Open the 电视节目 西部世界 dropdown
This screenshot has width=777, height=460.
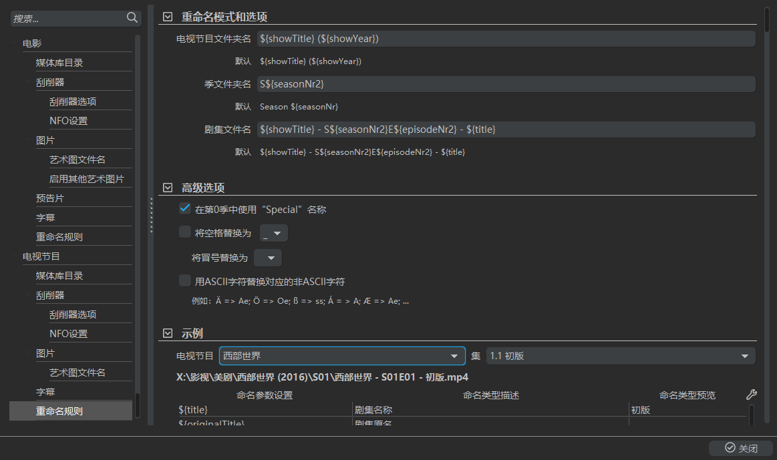[342, 356]
